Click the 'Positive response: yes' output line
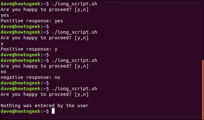204x120 pixels. [x=32, y=21]
